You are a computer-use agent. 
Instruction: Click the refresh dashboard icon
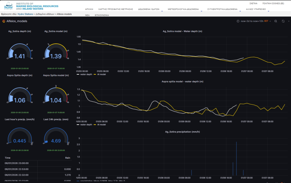click(283, 21)
